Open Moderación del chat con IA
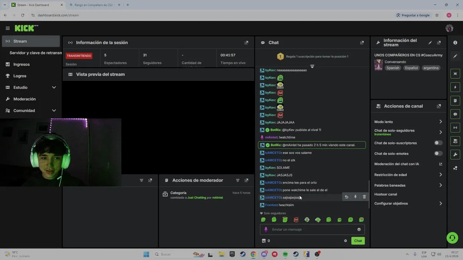Screen dimensions: 463x260 (x=408, y=164)
